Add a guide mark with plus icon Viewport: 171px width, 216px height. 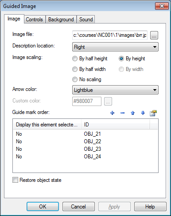pos(113,113)
